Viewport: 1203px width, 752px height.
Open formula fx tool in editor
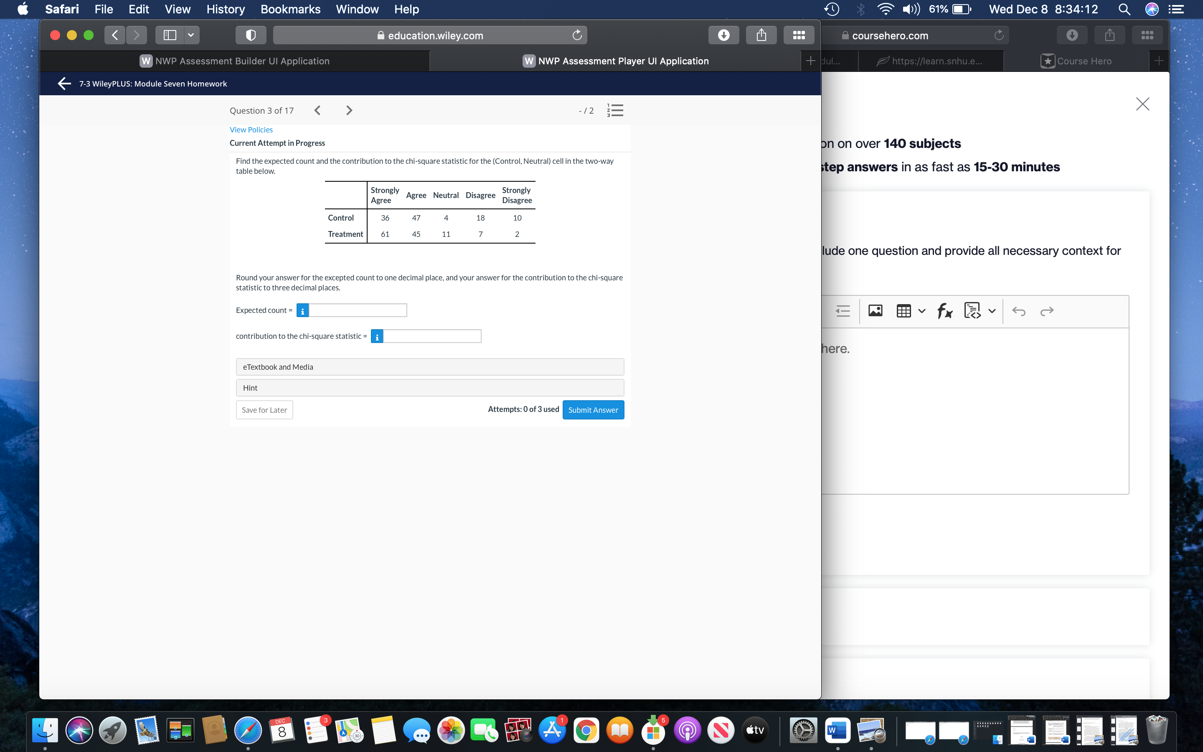[x=944, y=311]
